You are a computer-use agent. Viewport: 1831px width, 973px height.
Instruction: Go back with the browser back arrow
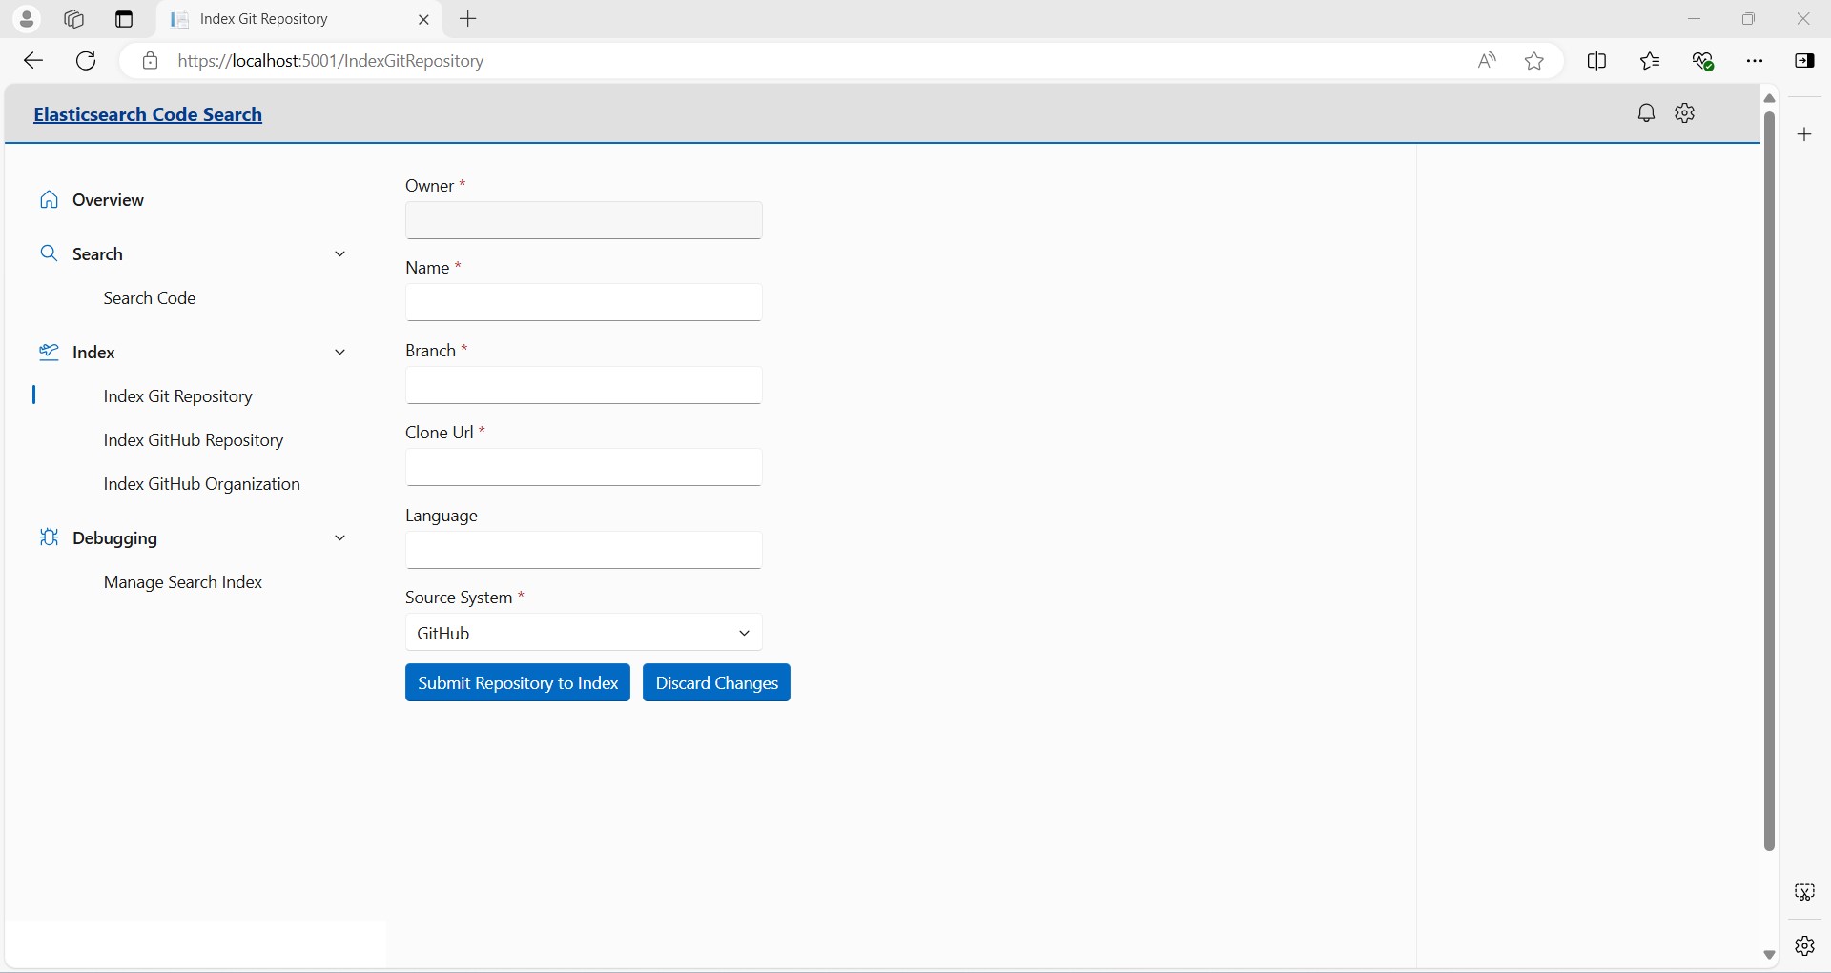tap(33, 61)
